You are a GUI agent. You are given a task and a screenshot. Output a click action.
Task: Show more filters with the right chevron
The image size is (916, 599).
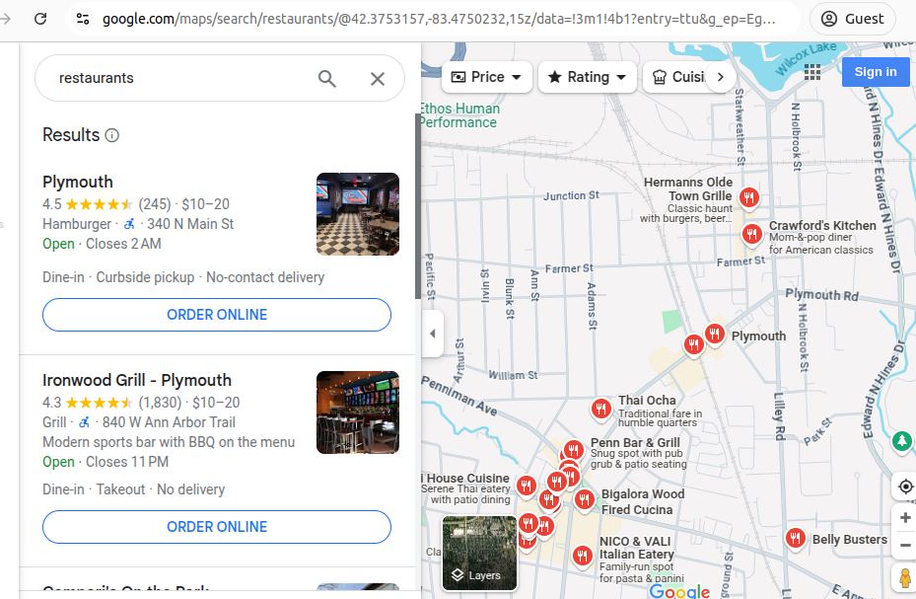tap(721, 77)
